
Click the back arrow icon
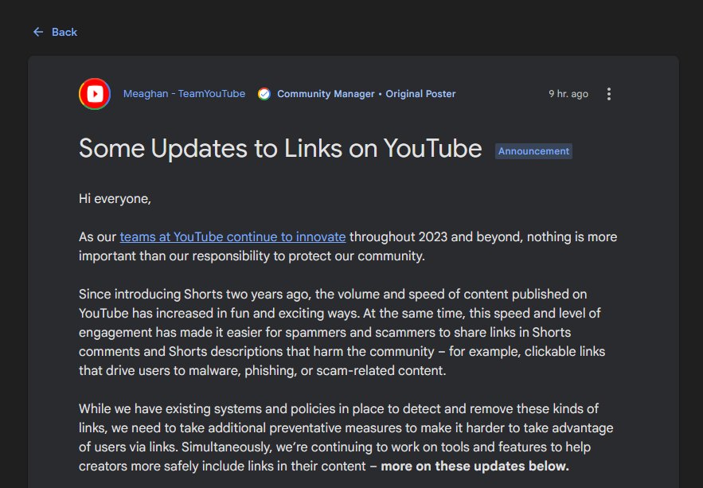(x=38, y=32)
